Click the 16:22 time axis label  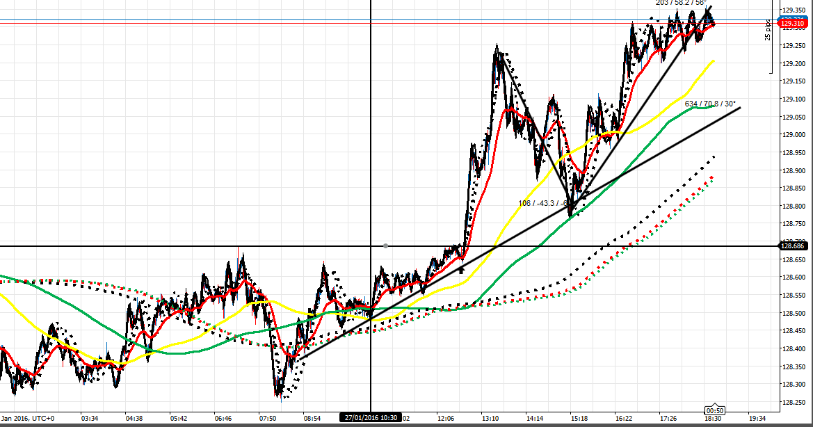tap(624, 419)
